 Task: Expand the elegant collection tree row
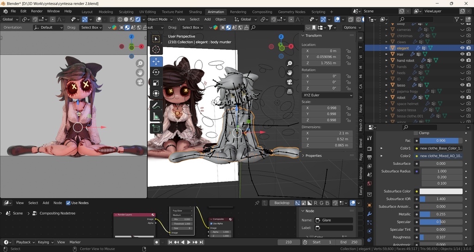pyautogui.click(x=387, y=48)
